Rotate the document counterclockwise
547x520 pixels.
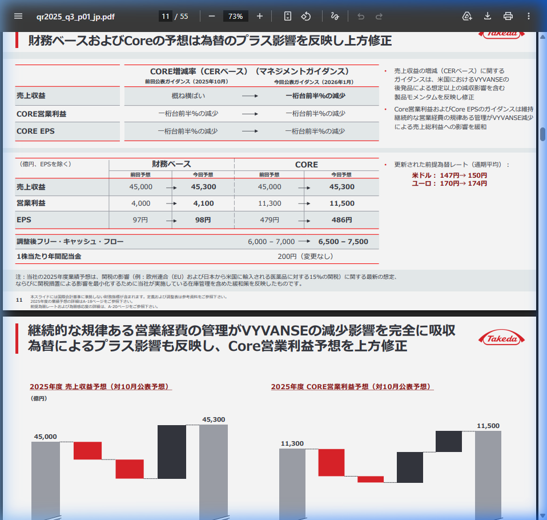coord(306,16)
